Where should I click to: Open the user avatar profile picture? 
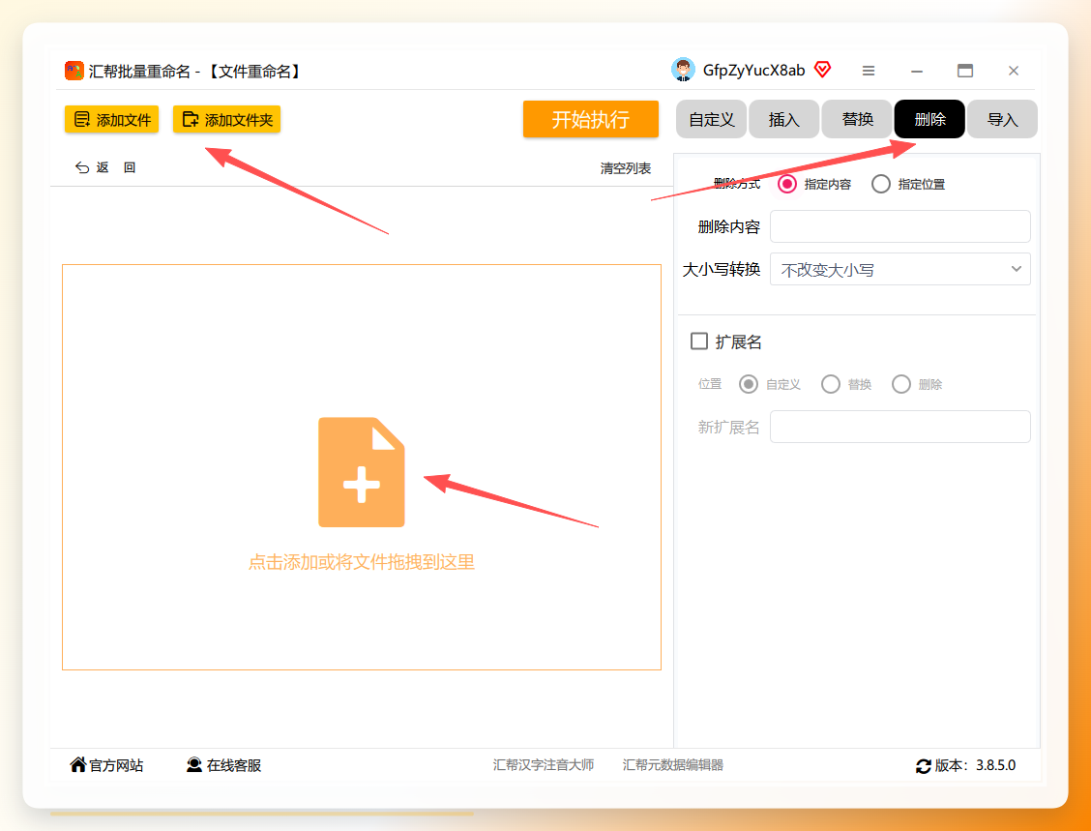683,70
